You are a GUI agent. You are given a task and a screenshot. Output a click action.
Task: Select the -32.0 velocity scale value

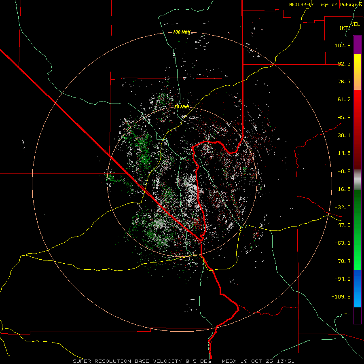(343, 207)
